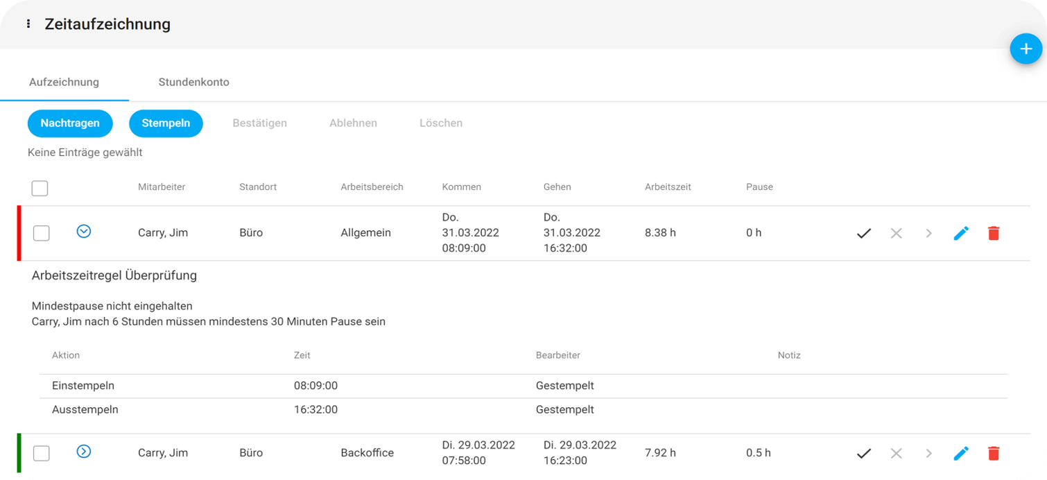The height and width of the screenshot is (480, 1047).
Task: Confirm the 31.03.2022 entry with checkmark
Action: point(863,233)
